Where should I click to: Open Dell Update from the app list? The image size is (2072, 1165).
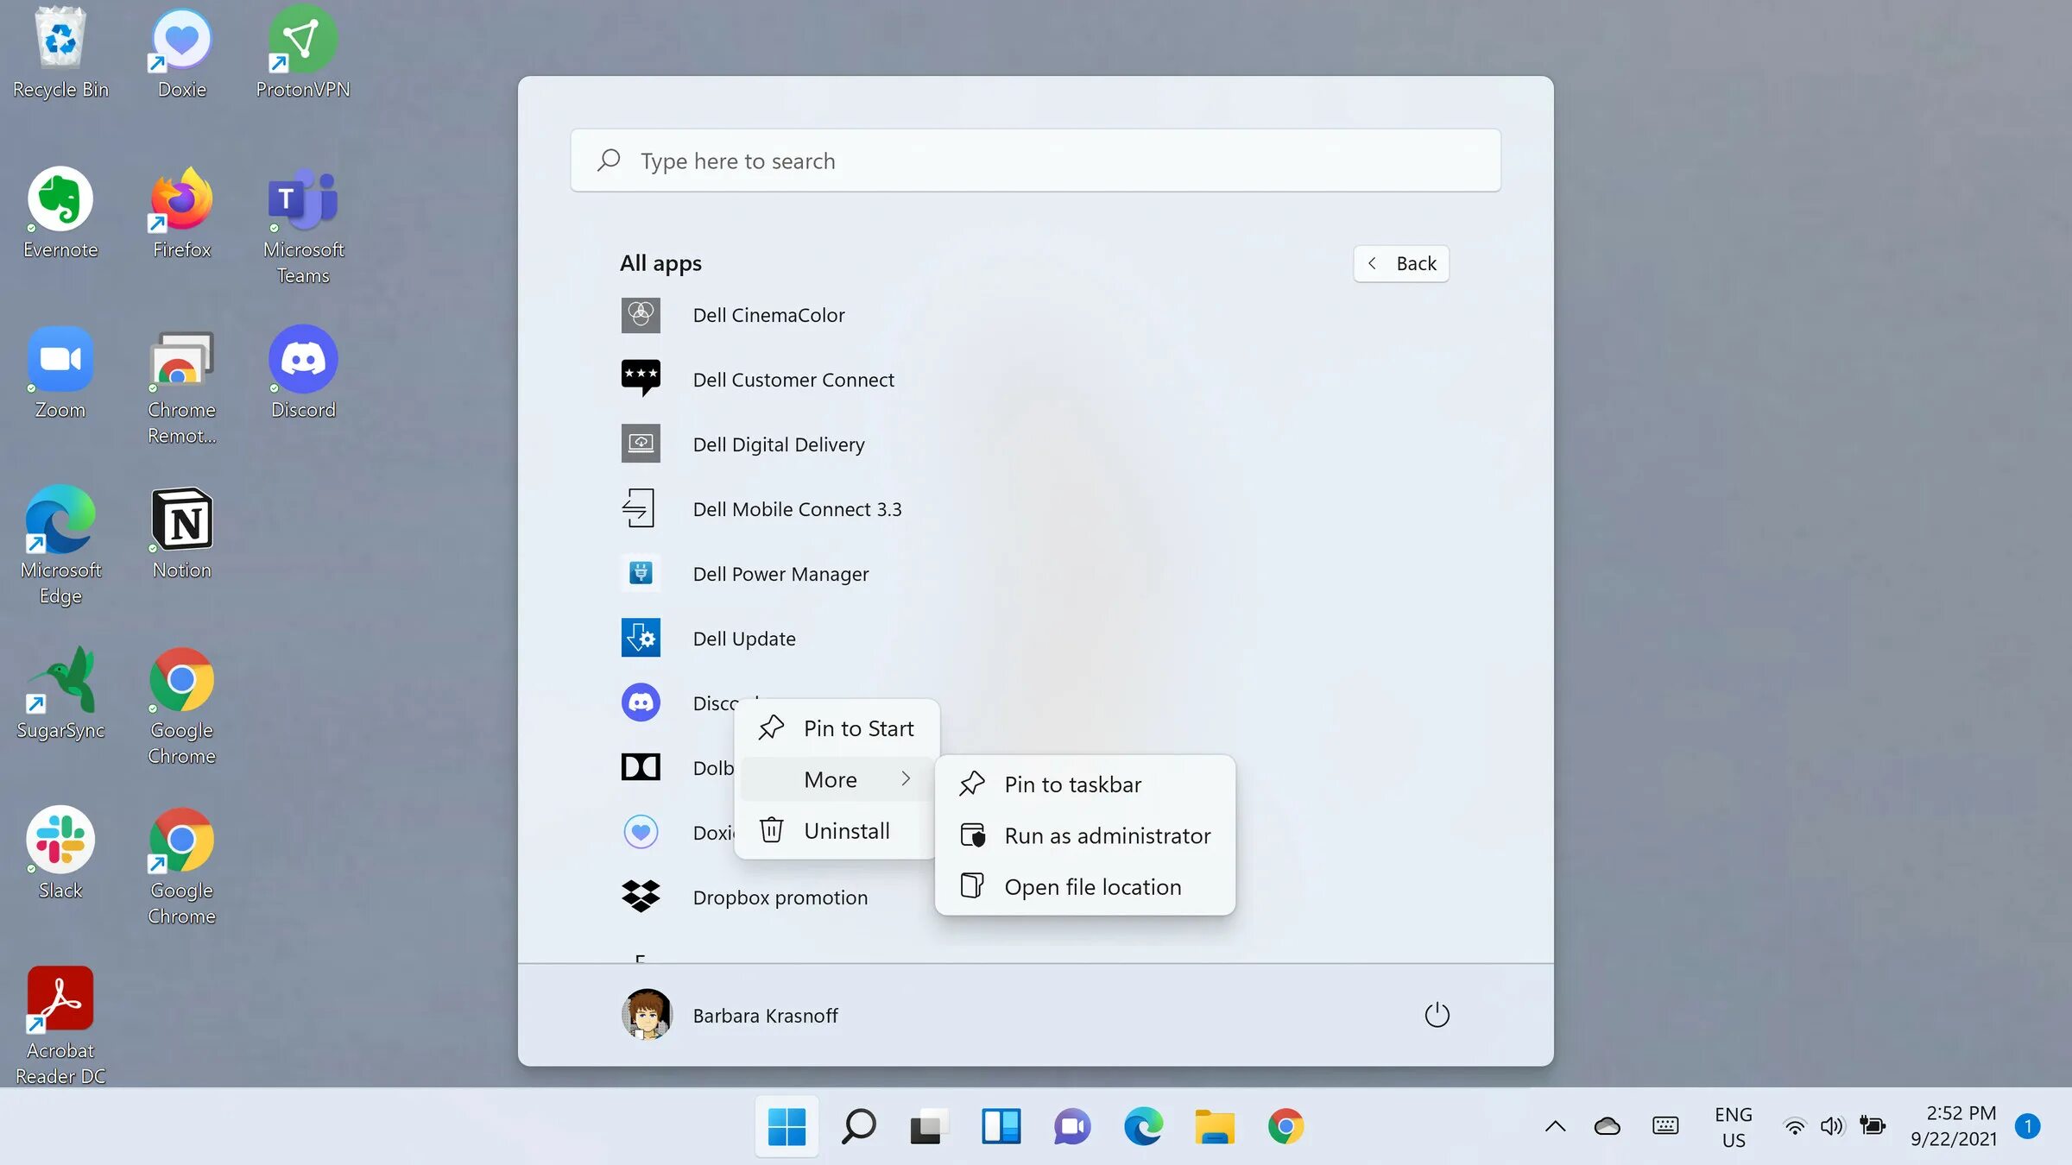[743, 639]
